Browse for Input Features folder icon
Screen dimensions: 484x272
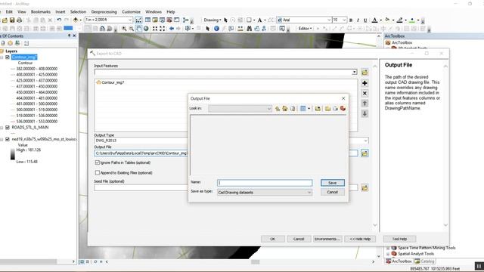[365, 73]
